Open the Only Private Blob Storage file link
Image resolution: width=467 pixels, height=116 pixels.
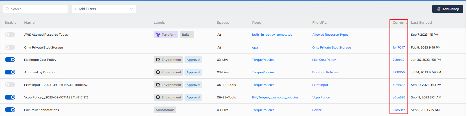coord(332,47)
